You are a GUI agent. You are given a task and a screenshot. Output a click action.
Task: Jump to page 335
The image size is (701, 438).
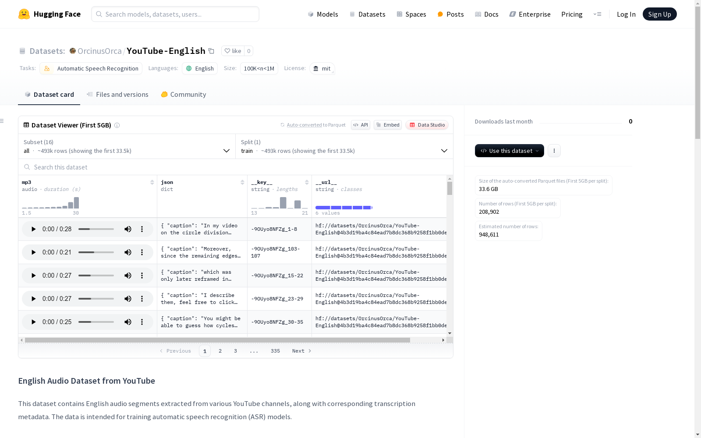tap(275, 351)
